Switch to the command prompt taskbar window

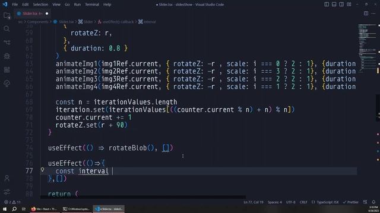click(x=76, y=209)
